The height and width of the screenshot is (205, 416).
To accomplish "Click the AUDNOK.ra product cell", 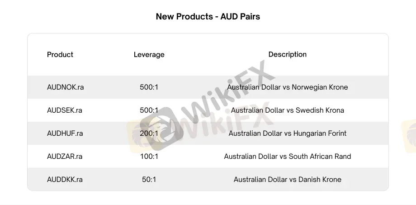I will 66,87.
